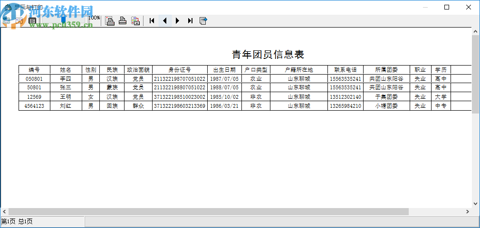Click the 民族 column header
The width and height of the screenshot is (480, 228).
tap(112, 69)
